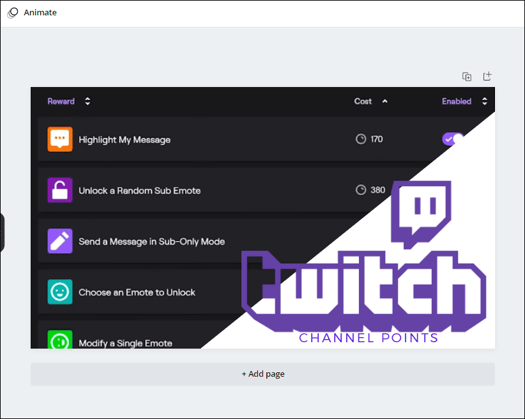This screenshot has width=525, height=419.
Task: Click the sort arrow next to Cost
Action: point(384,101)
